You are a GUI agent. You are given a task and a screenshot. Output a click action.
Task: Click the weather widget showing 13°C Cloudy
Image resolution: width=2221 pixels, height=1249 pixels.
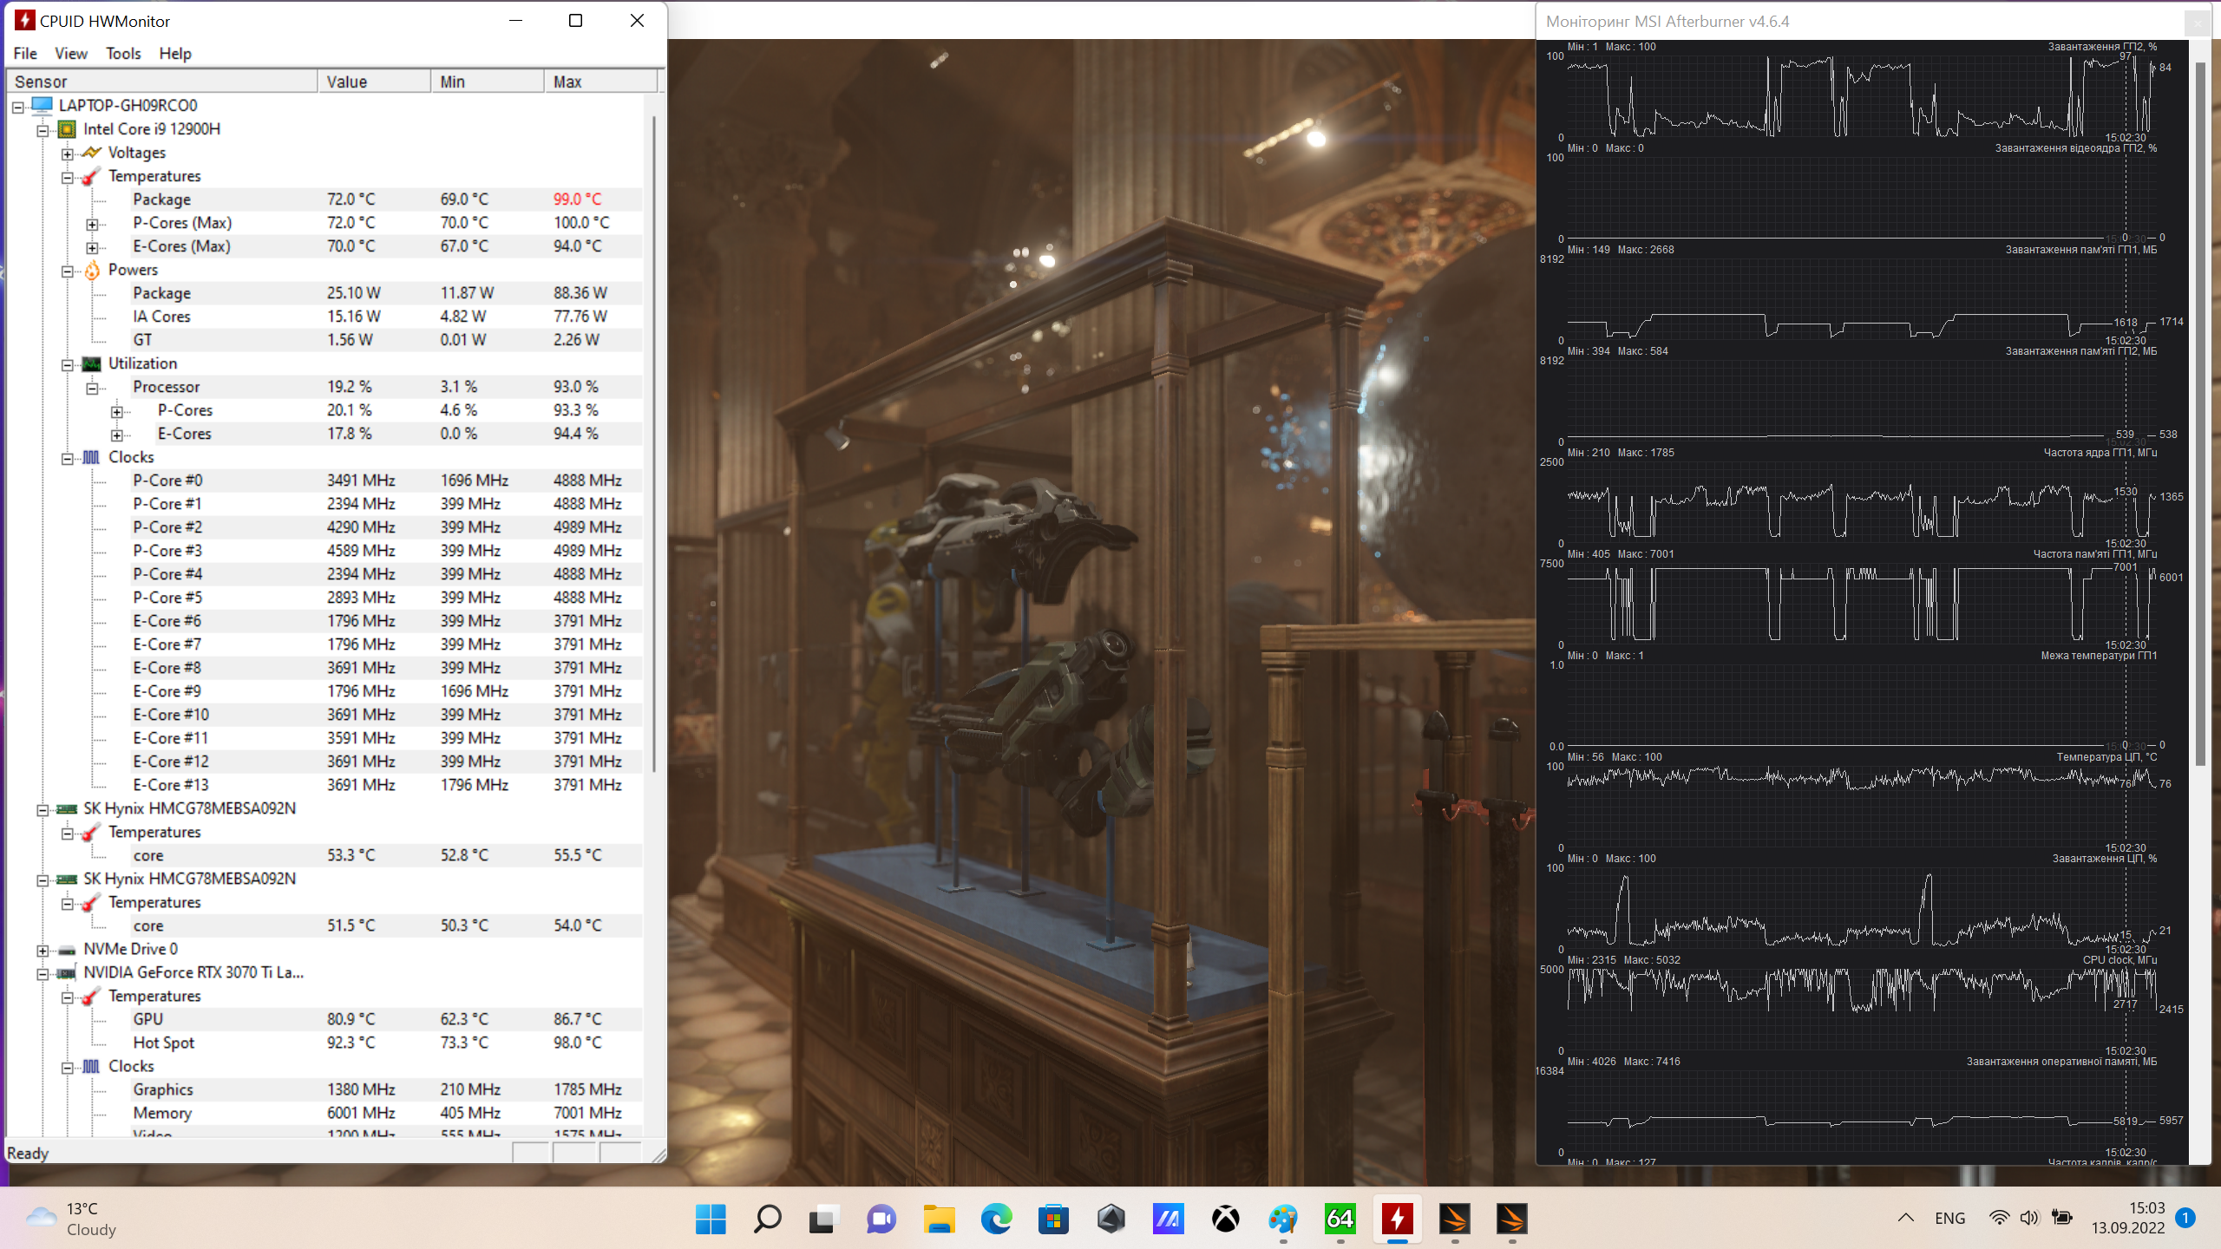pyautogui.click(x=71, y=1219)
